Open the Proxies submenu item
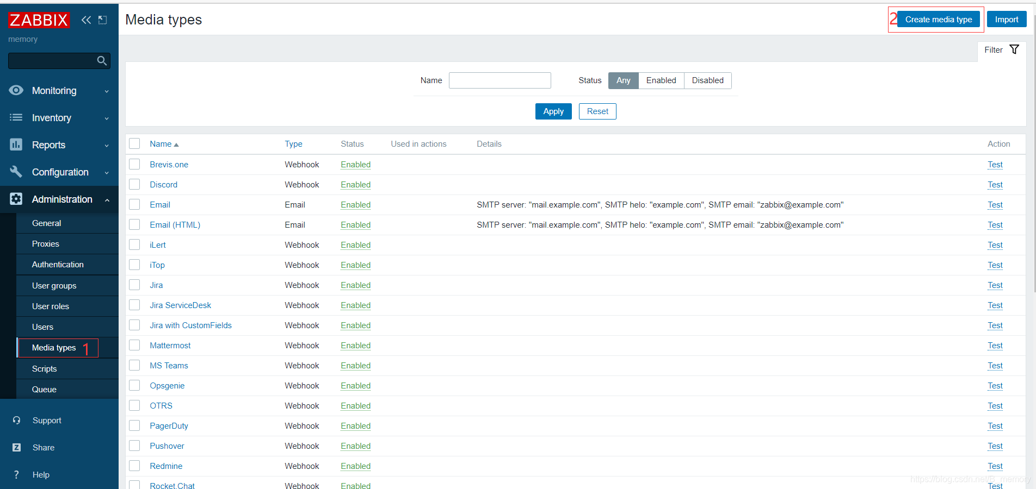 (67, 244)
